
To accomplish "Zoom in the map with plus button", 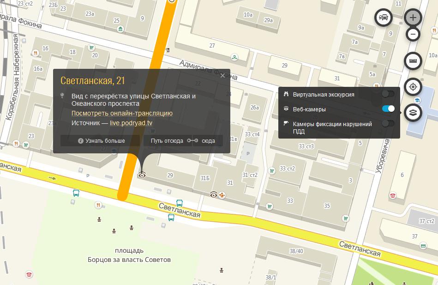I will pos(413,18).
